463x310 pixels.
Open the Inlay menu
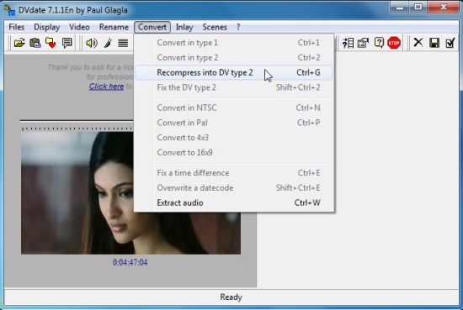click(x=184, y=27)
